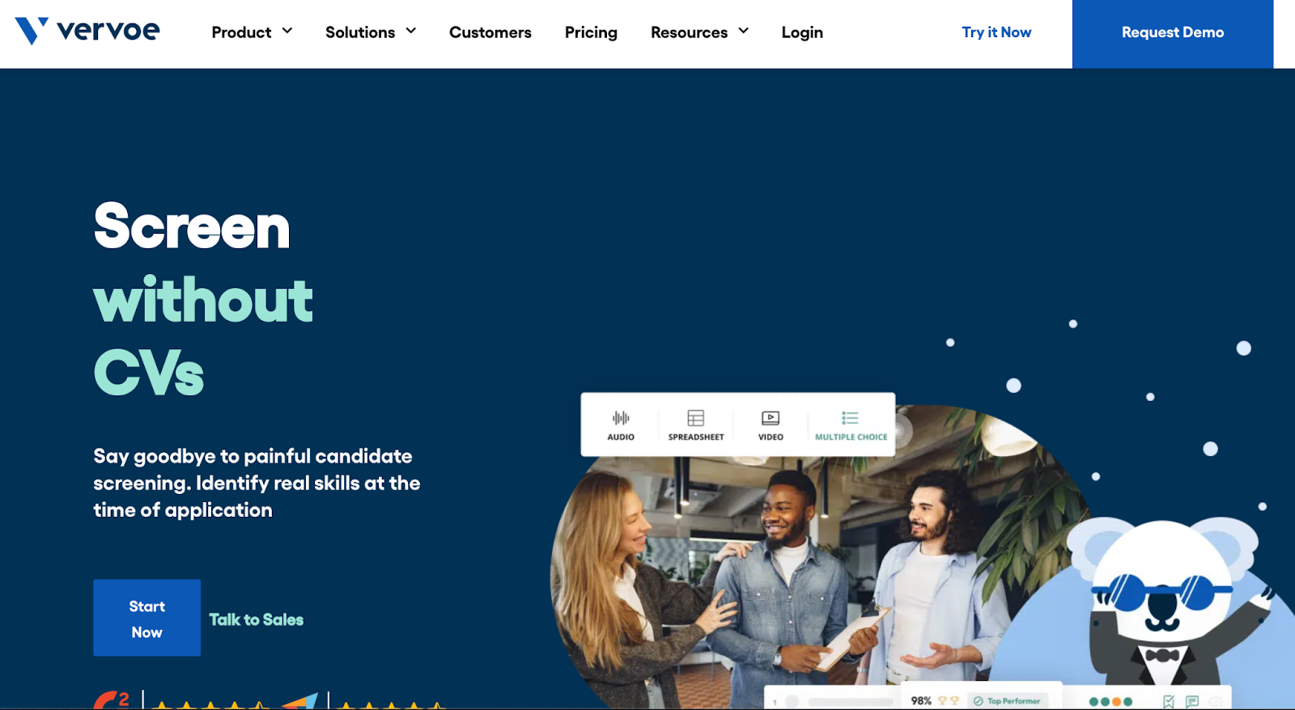Image resolution: width=1295 pixels, height=710 pixels.
Task: Expand the Resources dropdown menu
Action: click(x=699, y=32)
